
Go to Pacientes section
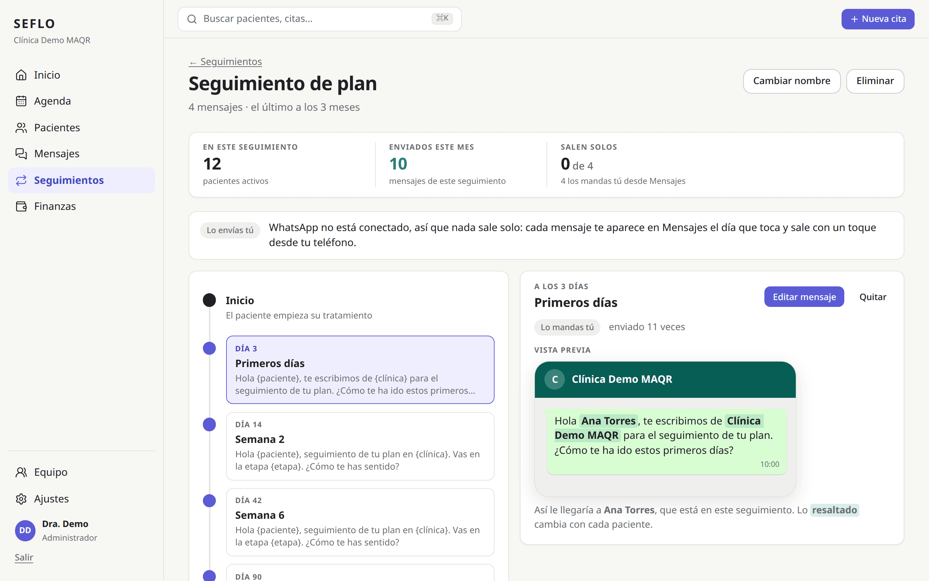coord(81,127)
